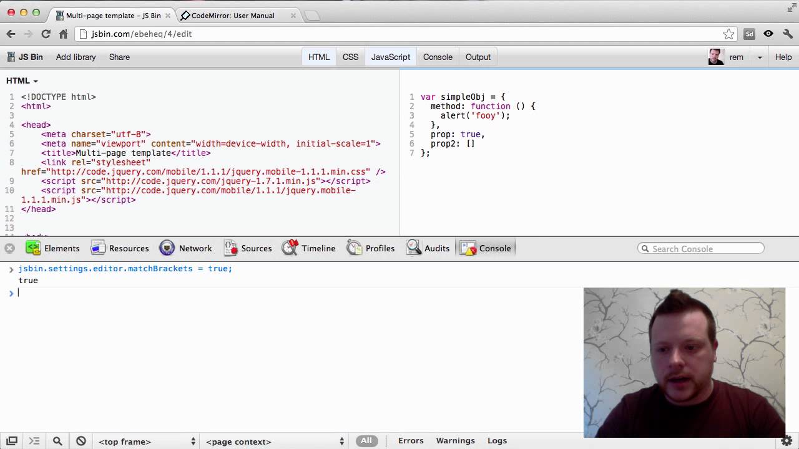Click the Search Console input field

point(699,248)
